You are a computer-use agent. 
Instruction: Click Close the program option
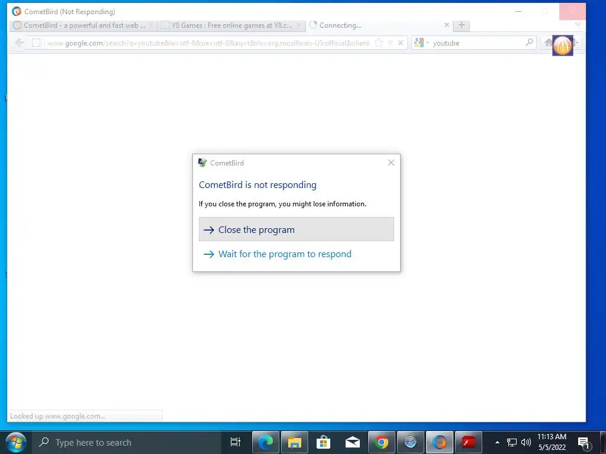pos(296,229)
